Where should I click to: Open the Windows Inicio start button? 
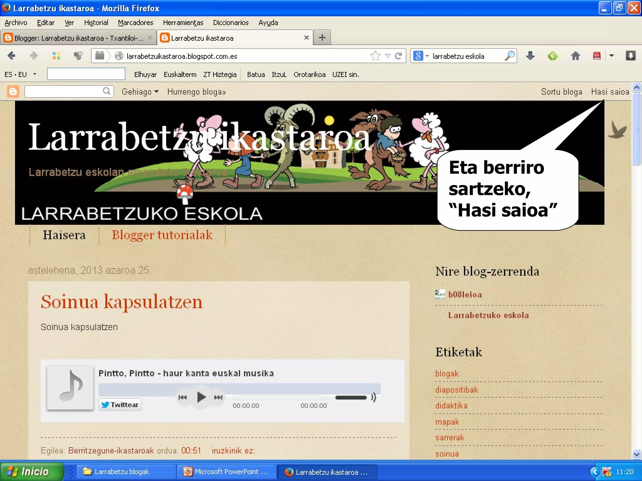[32, 472]
